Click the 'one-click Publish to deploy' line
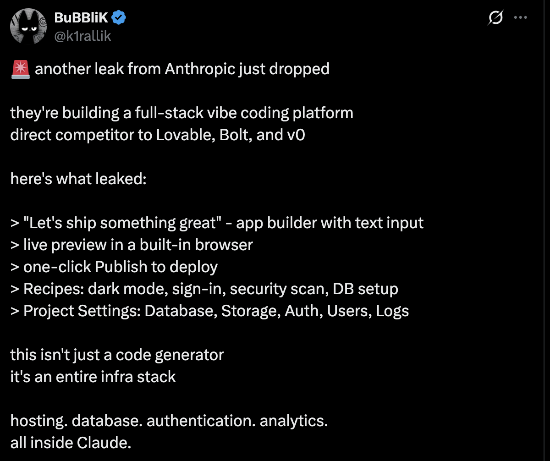The image size is (550, 461). point(114,267)
